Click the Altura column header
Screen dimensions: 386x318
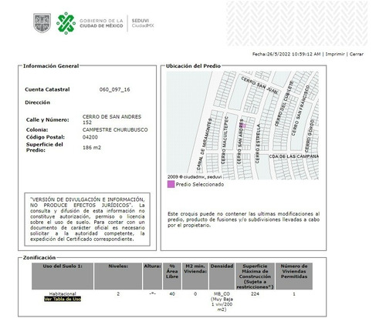(x=153, y=276)
